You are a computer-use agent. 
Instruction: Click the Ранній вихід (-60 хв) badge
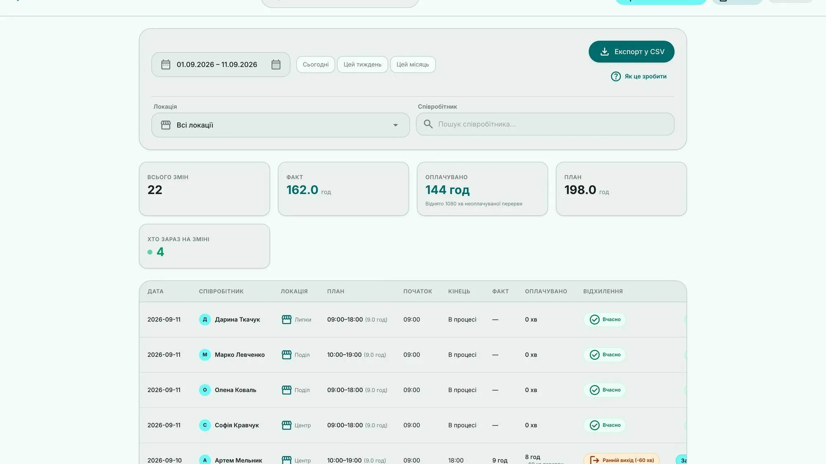pos(622,460)
